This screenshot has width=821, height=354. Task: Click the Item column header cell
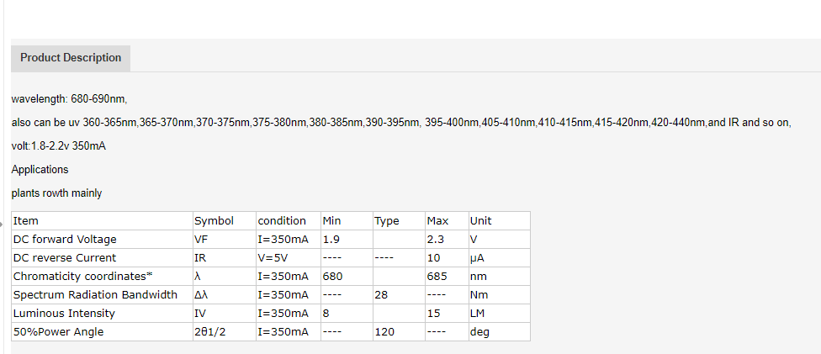102,221
